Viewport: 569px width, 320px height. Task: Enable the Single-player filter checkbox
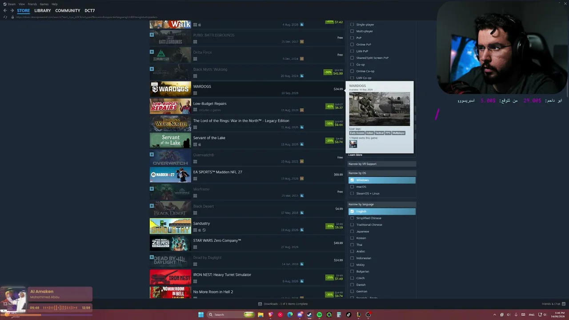[352, 24]
